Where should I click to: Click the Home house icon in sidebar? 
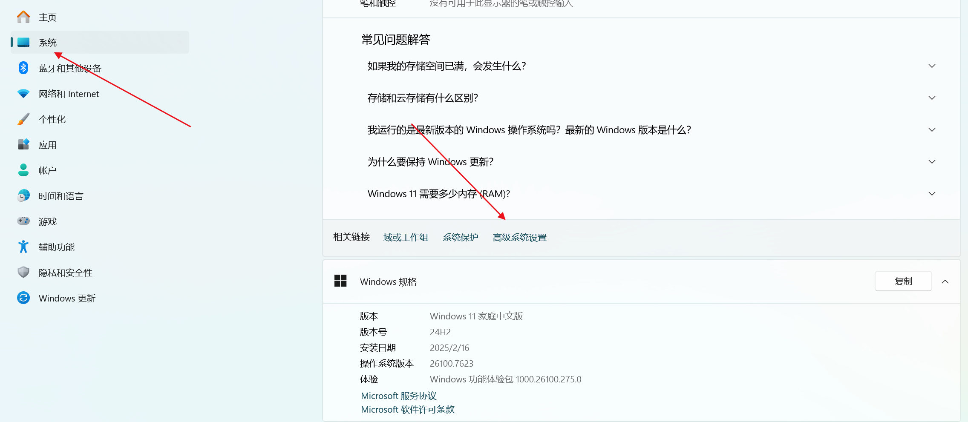pyautogui.click(x=23, y=17)
